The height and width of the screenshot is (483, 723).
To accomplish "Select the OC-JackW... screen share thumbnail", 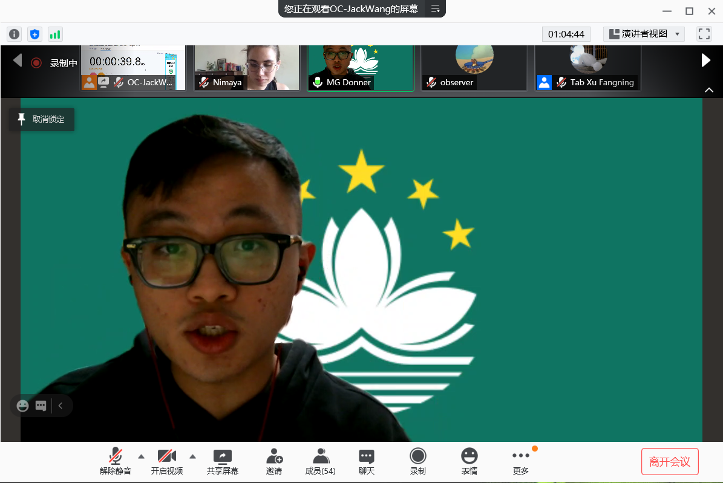I will coord(133,68).
